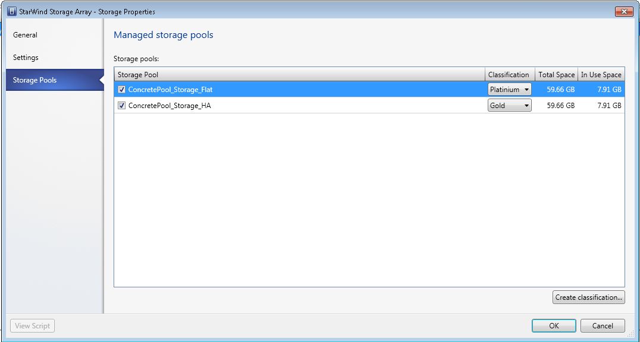Click the Create classification button
The width and height of the screenshot is (640, 342).
589,297
